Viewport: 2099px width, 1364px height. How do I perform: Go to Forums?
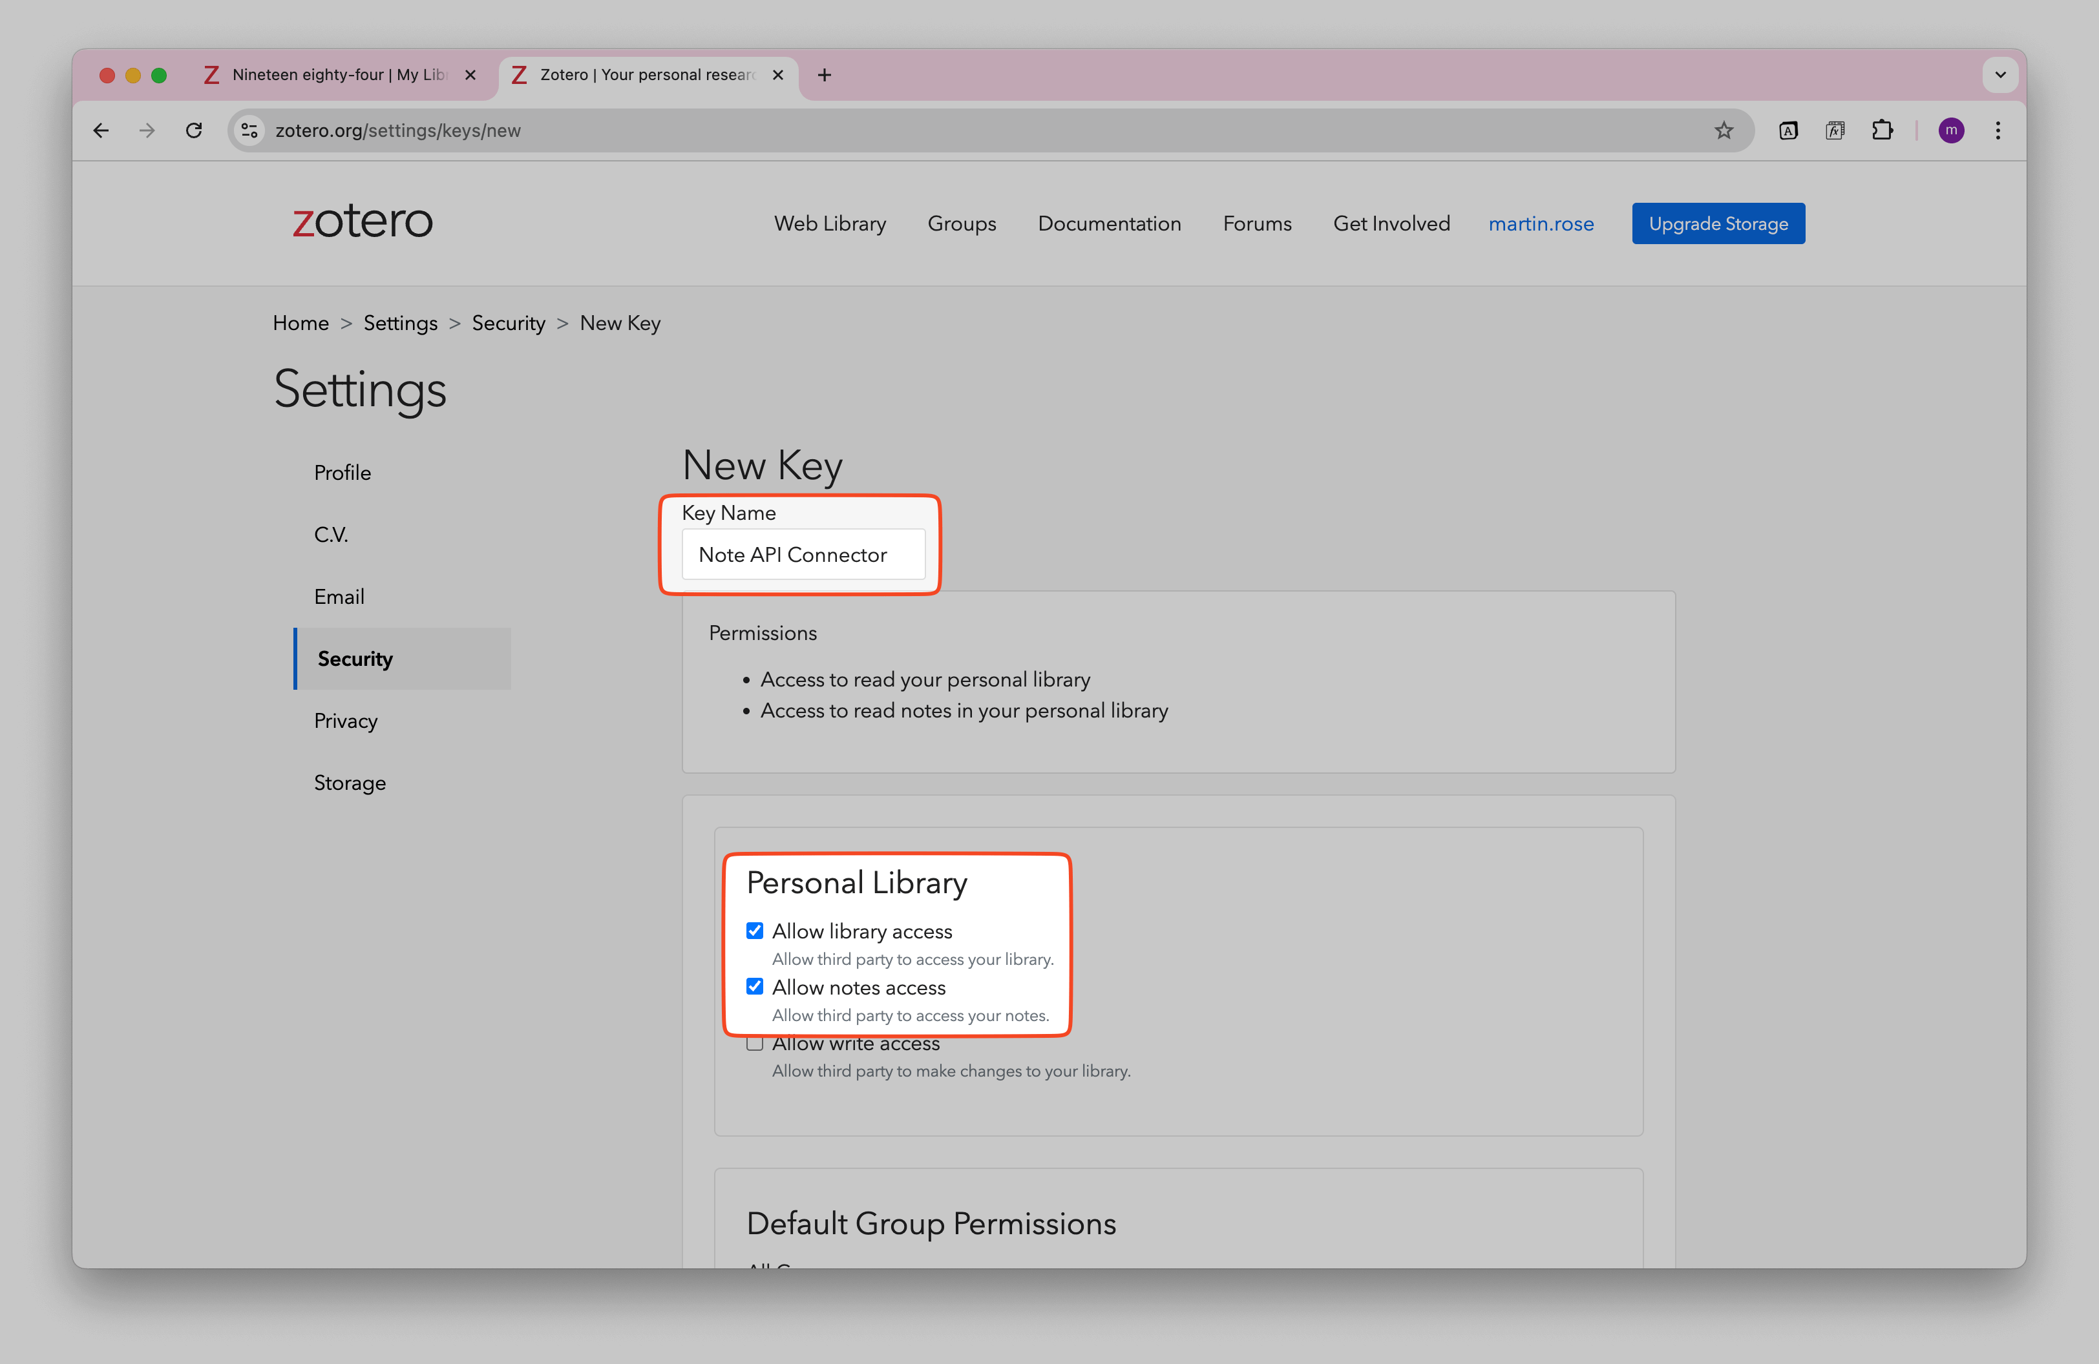click(1257, 224)
